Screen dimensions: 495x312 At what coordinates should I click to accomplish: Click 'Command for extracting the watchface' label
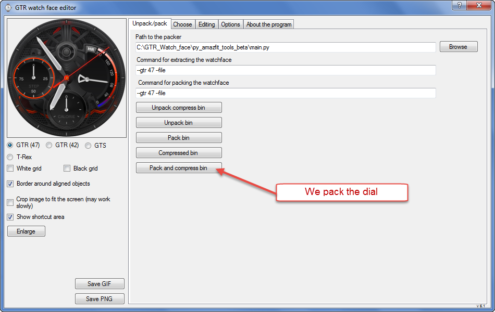coord(184,60)
